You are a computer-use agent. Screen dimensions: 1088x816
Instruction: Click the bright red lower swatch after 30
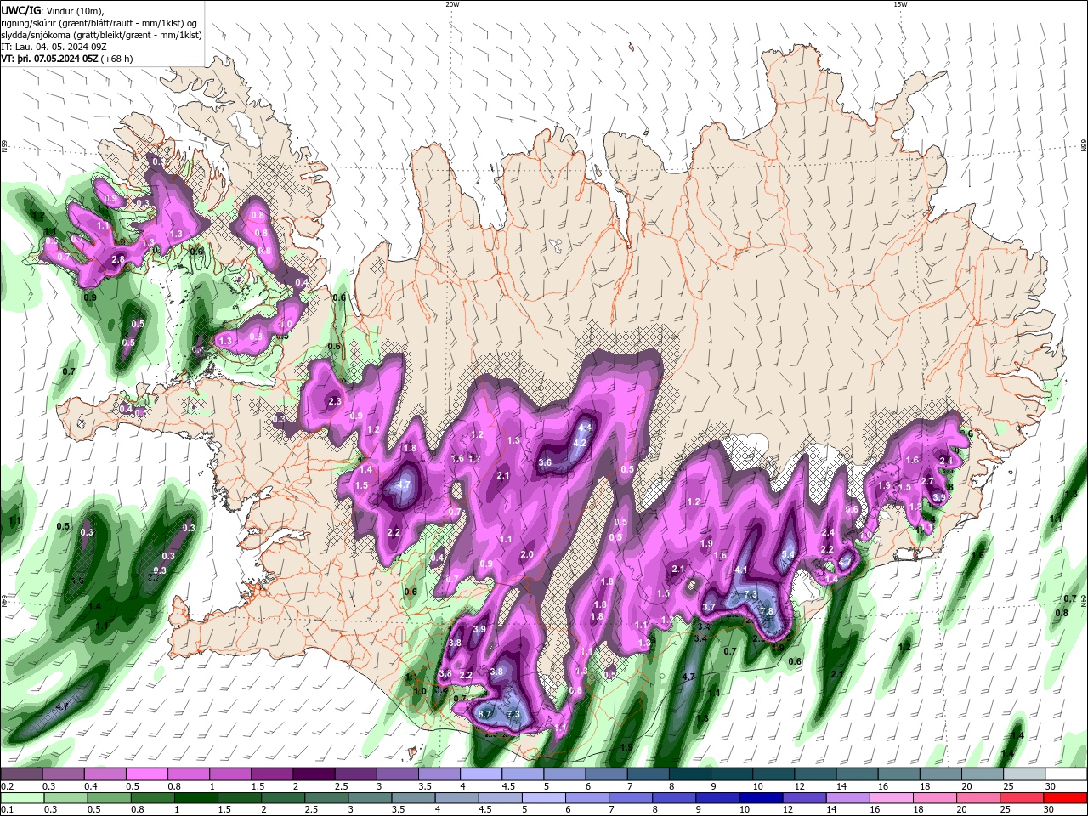click(x=1065, y=798)
